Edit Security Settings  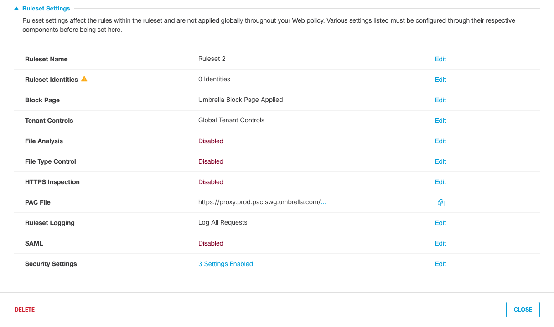click(x=440, y=264)
